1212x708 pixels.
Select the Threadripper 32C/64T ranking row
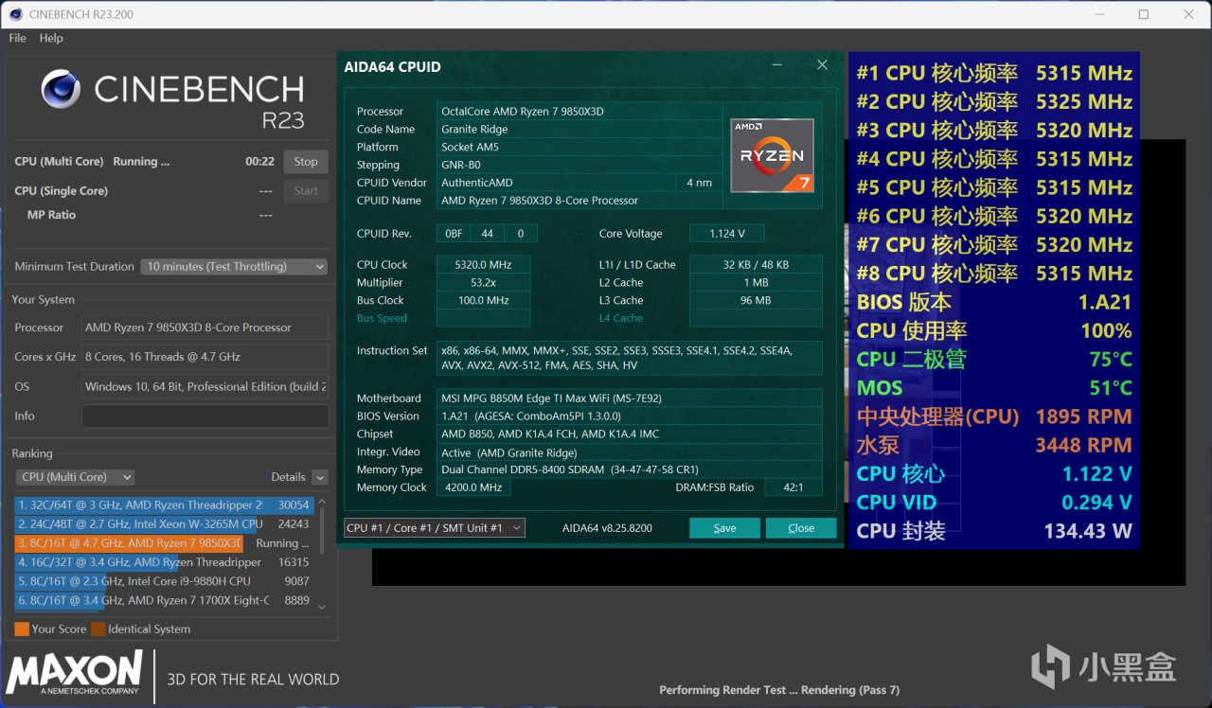click(x=163, y=505)
